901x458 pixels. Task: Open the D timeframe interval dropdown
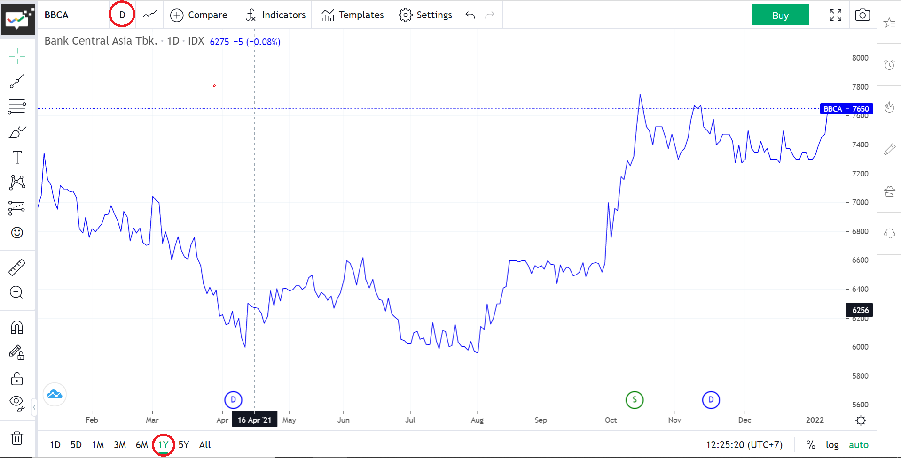[x=122, y=15]
